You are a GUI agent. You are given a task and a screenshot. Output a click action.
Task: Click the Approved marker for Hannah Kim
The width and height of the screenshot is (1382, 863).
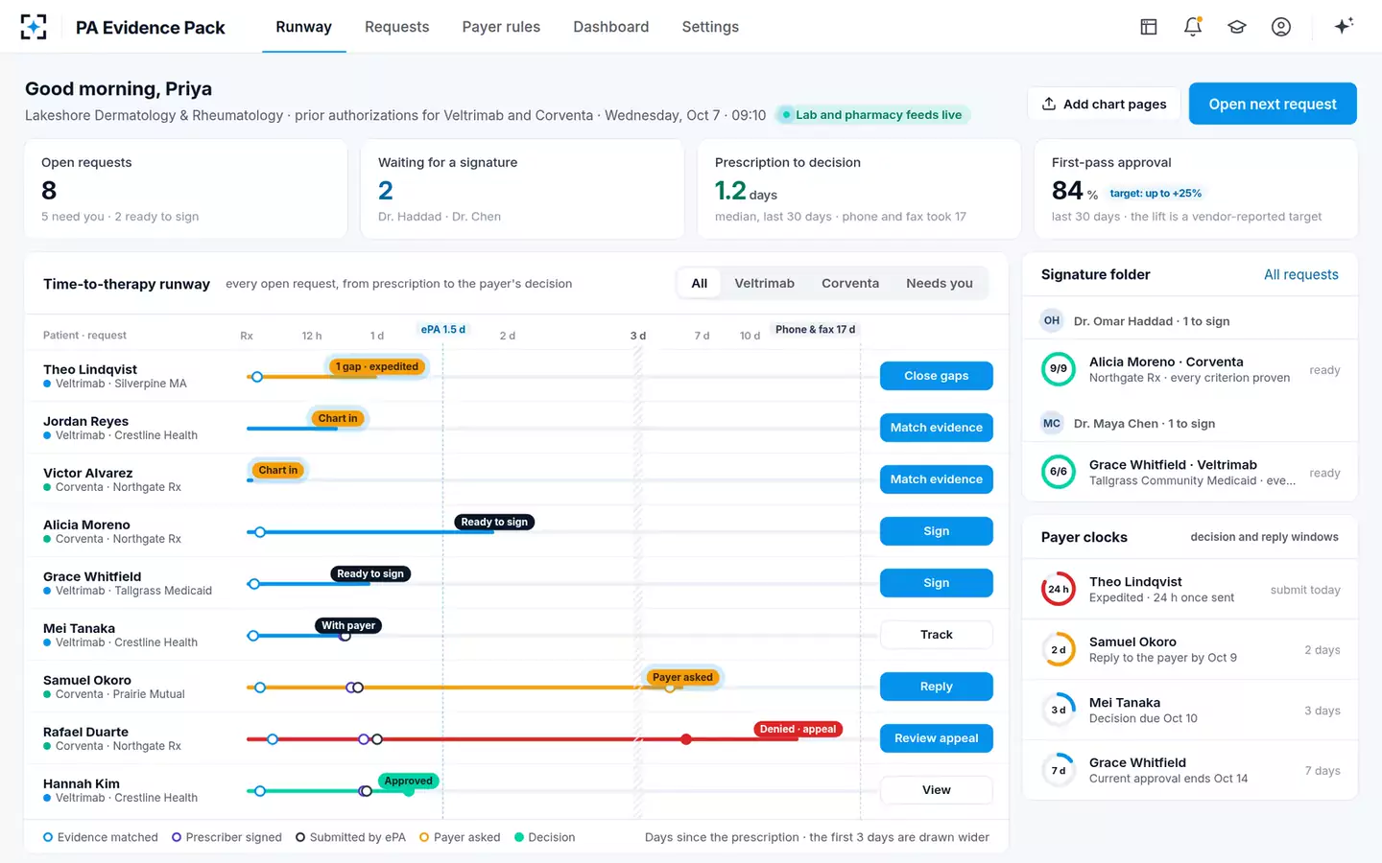click(409, 781)
